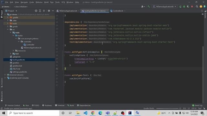Open Dependencies tool window
This screenshot has height=116, width=207.
(x=84, y=105)
